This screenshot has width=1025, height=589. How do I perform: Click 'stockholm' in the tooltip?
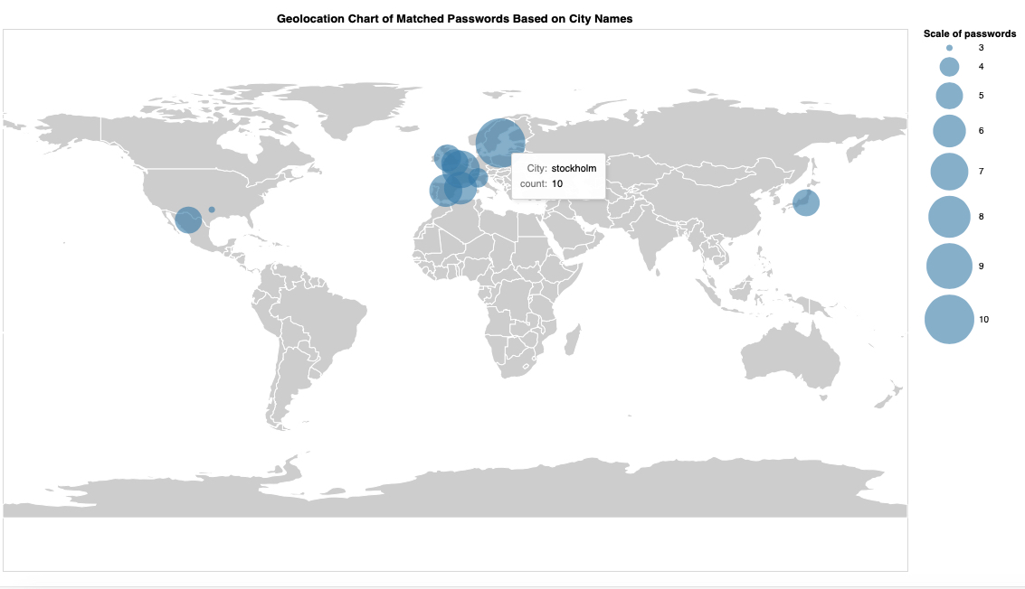(x=574, y=169)
